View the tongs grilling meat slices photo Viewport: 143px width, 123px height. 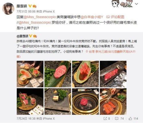(113, 101)
